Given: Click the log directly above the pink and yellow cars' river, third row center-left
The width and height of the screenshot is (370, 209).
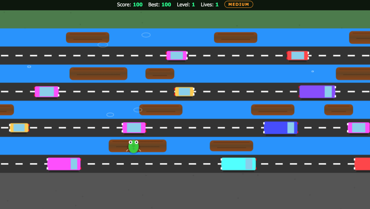Looking at the screenshot, I should [161, 110].
